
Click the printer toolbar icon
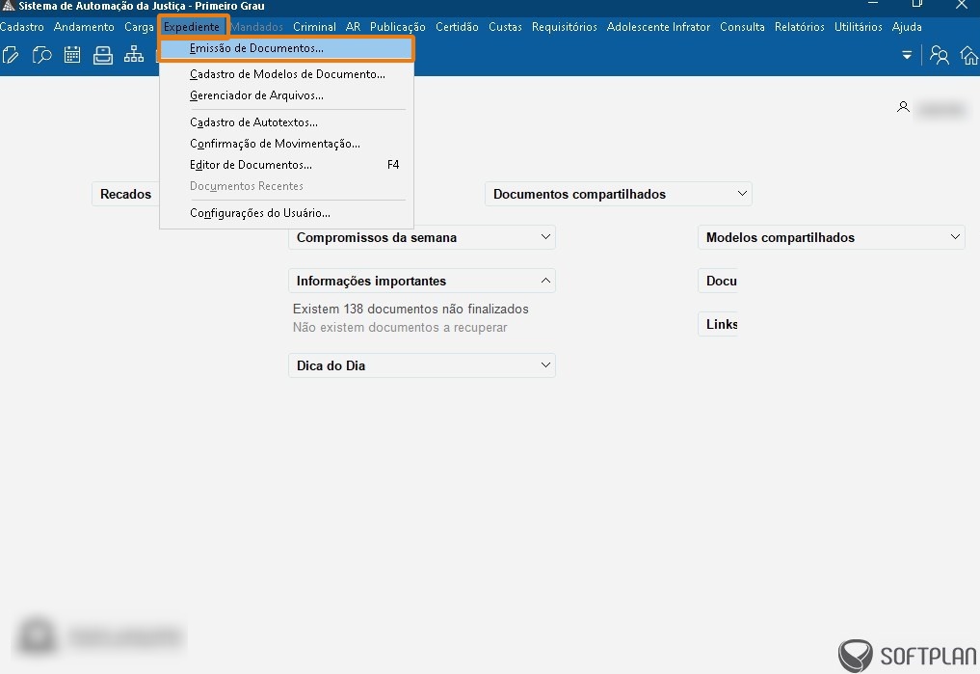(102, 55)
